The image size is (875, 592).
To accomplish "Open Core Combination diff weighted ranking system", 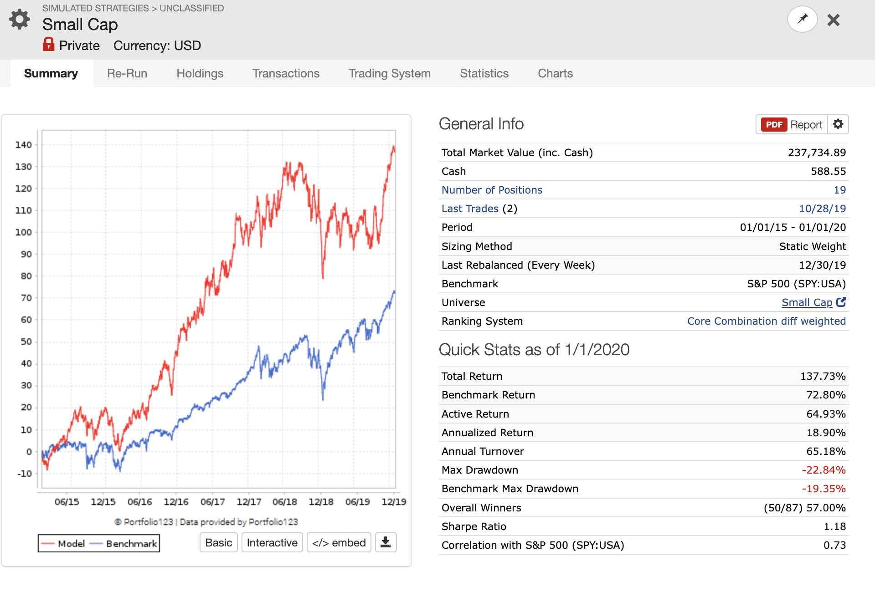I will click(x=767, y=321).
